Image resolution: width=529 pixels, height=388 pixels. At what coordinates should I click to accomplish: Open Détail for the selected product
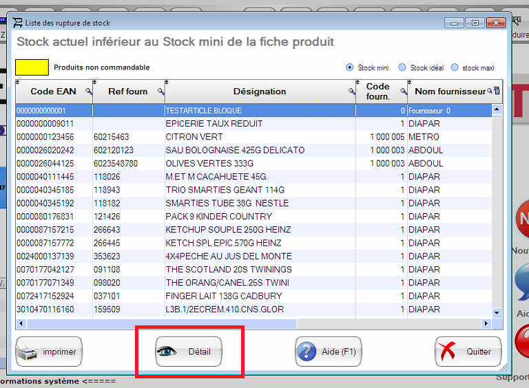tap(189, 352)
